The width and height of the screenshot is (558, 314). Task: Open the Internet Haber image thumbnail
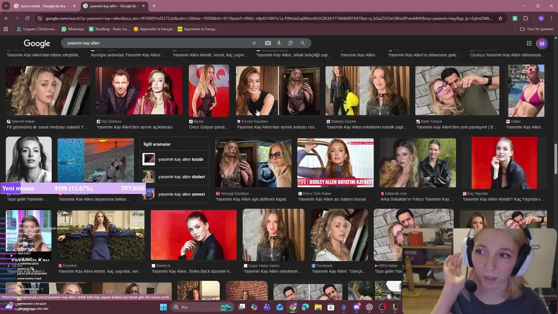48,91
